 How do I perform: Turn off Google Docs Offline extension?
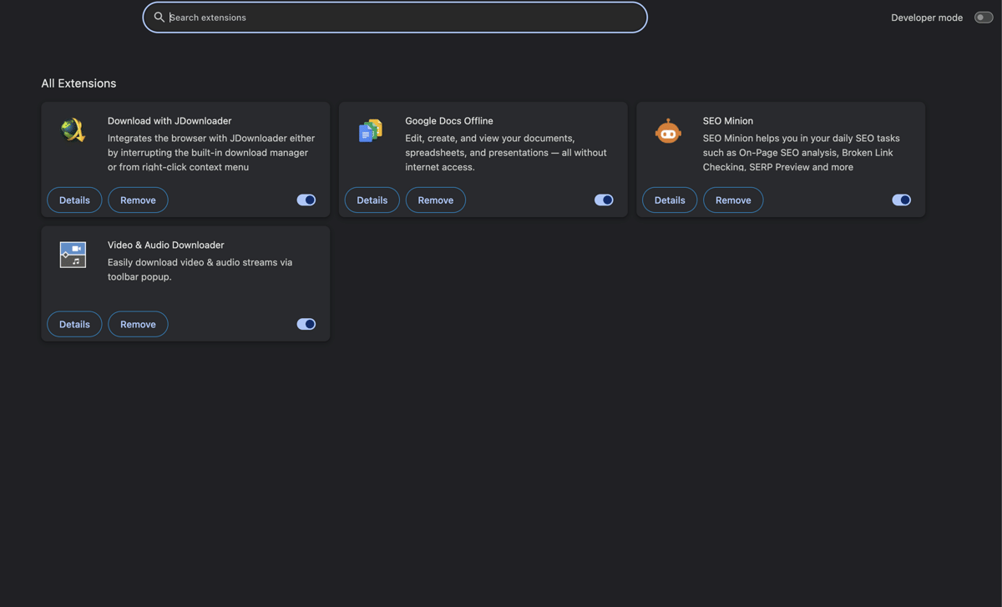pos(604,200)
